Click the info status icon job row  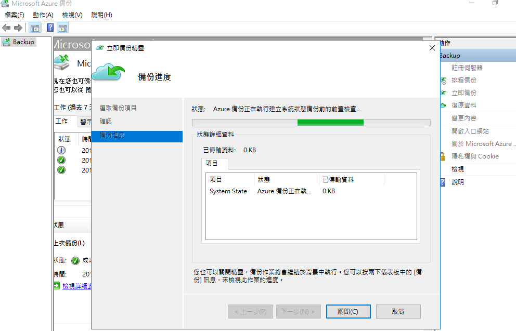click(61, 150)
